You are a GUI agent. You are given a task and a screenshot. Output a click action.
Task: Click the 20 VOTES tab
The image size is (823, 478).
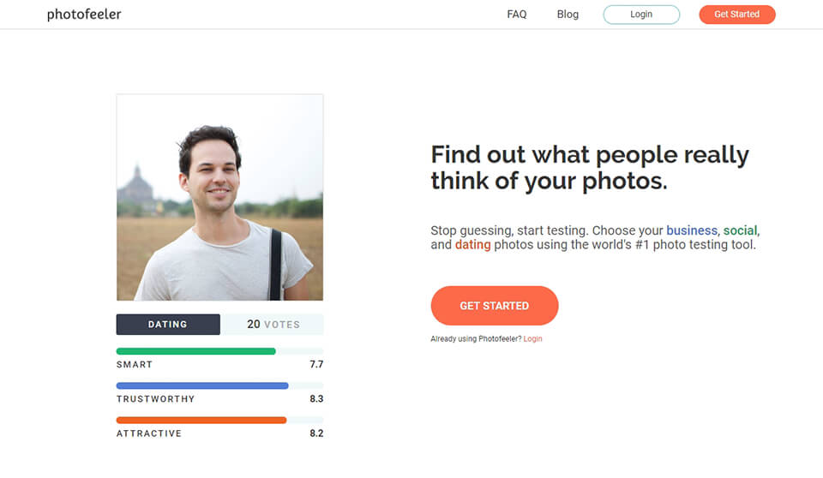(273, 325)
